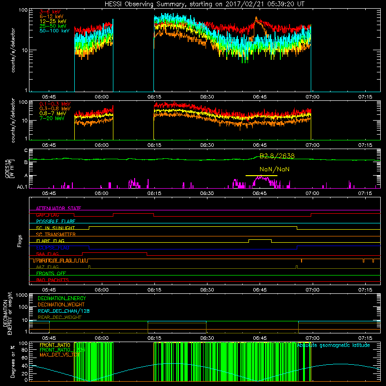Select the POSSIBLE_FLARE flag label
Viewport: 386px width, 386px height.
click(x=55, y=221)
